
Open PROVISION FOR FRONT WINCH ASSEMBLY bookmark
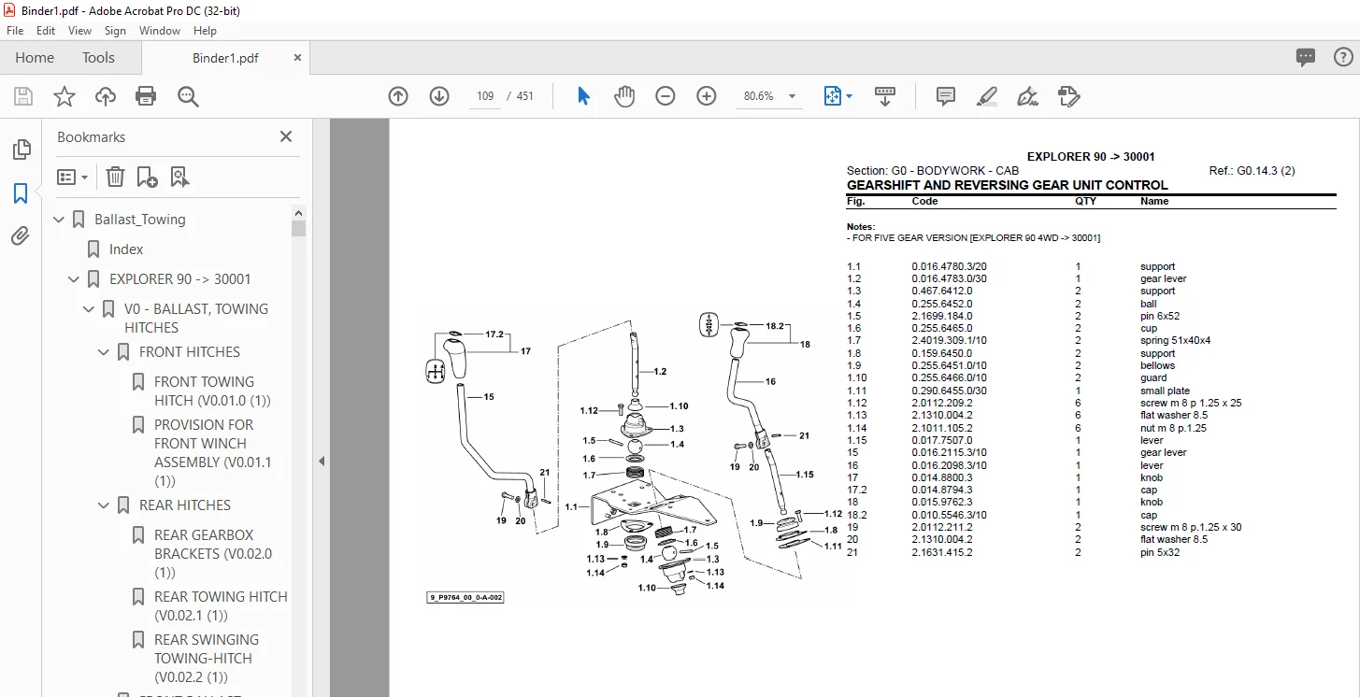(x=213, y=453)
